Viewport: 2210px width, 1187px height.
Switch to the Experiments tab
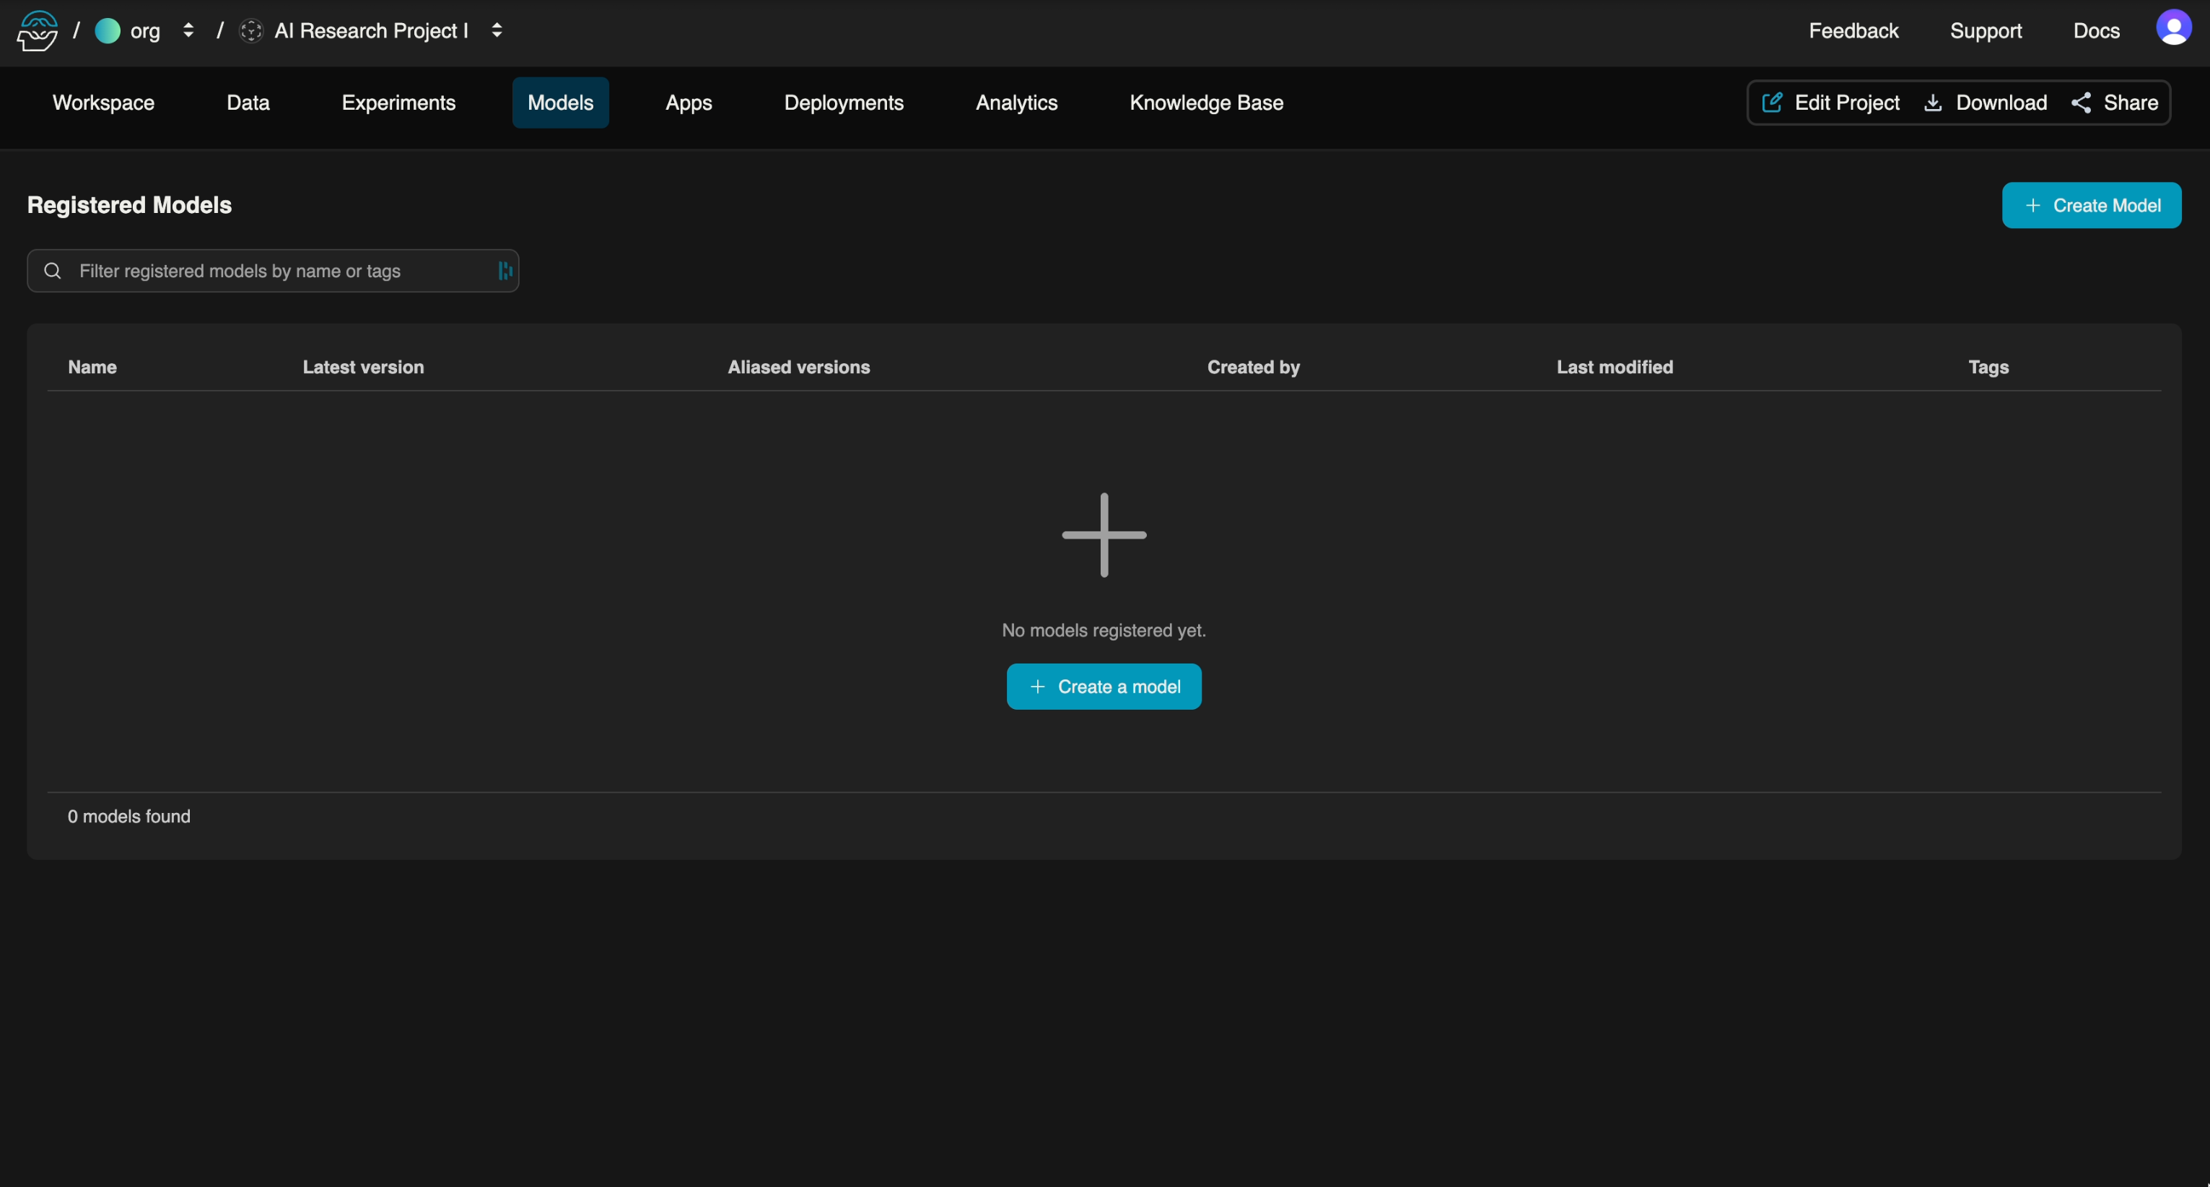click(398, 103)
